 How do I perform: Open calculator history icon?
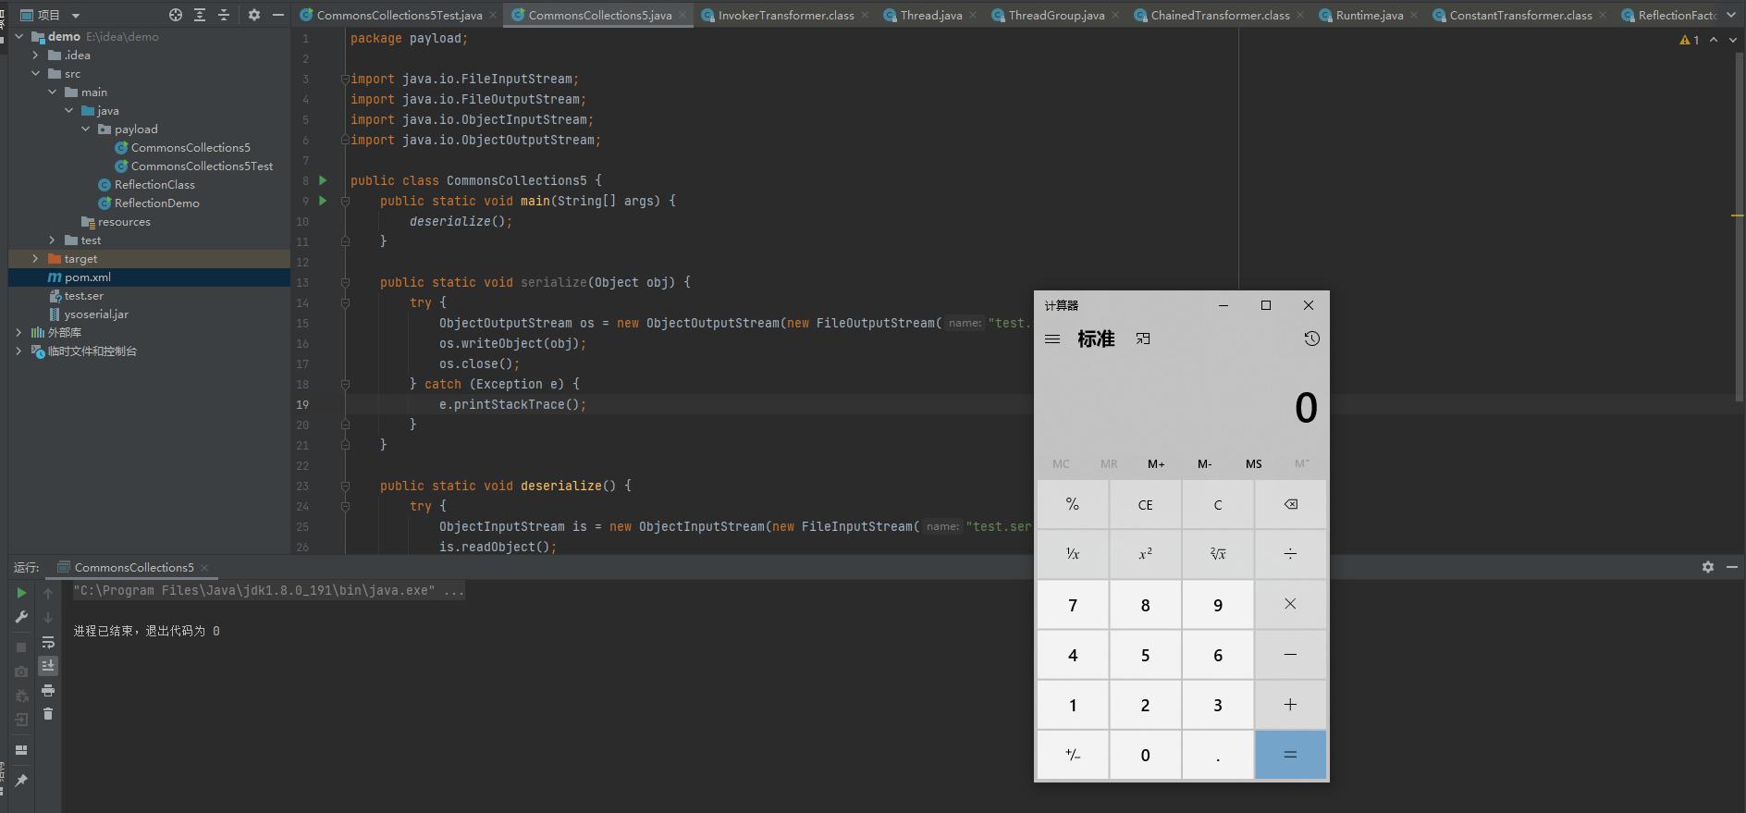1311,339
